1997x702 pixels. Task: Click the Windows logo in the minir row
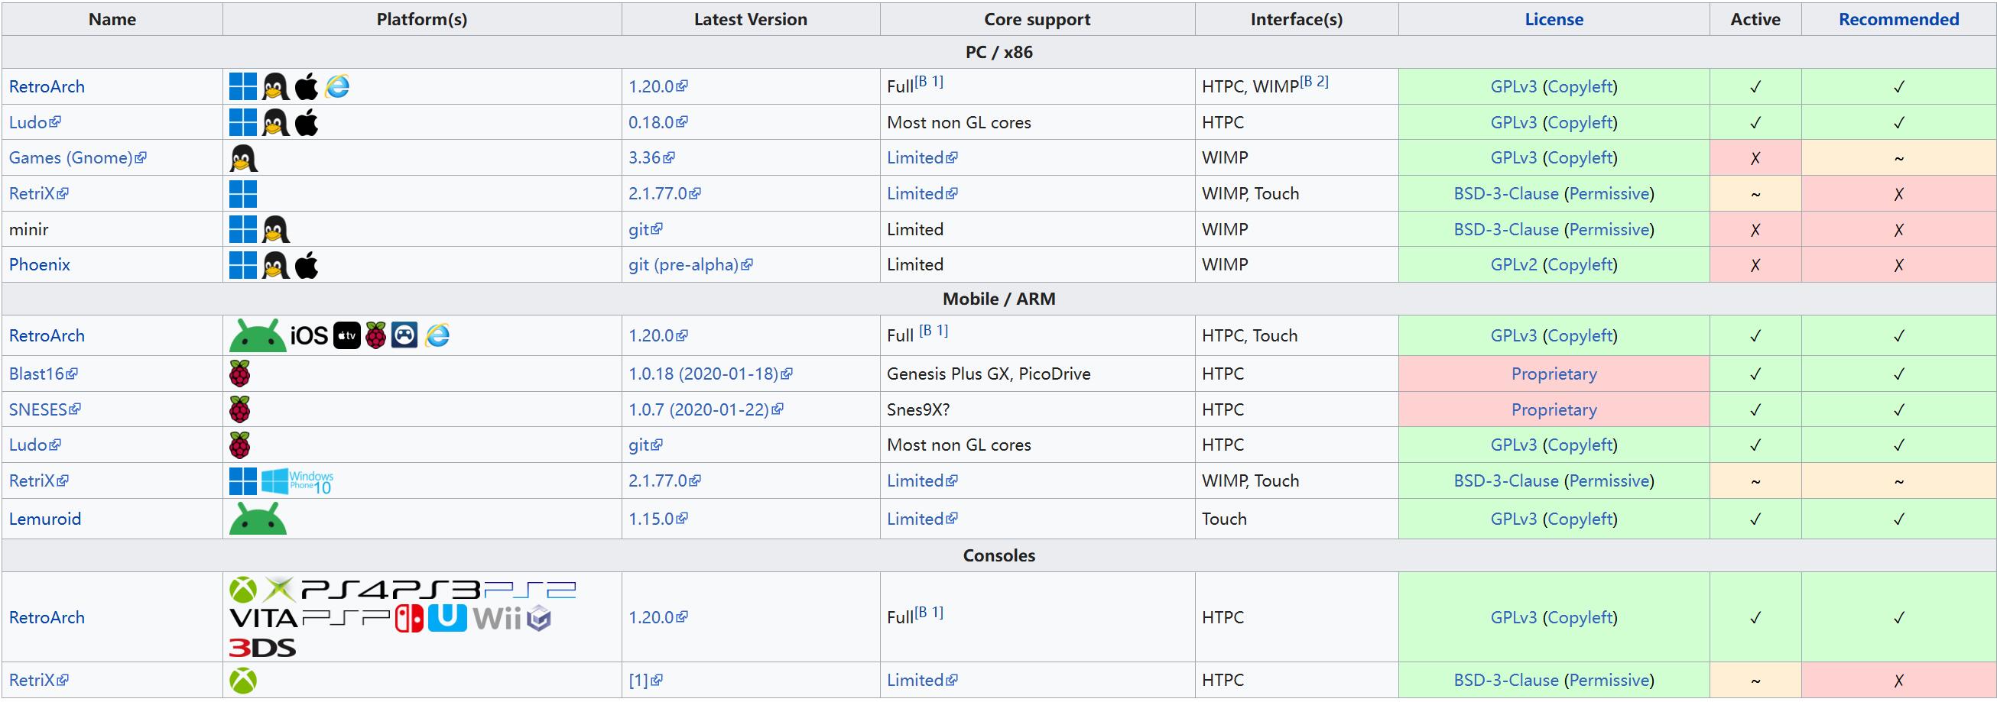tap(242, 229)
